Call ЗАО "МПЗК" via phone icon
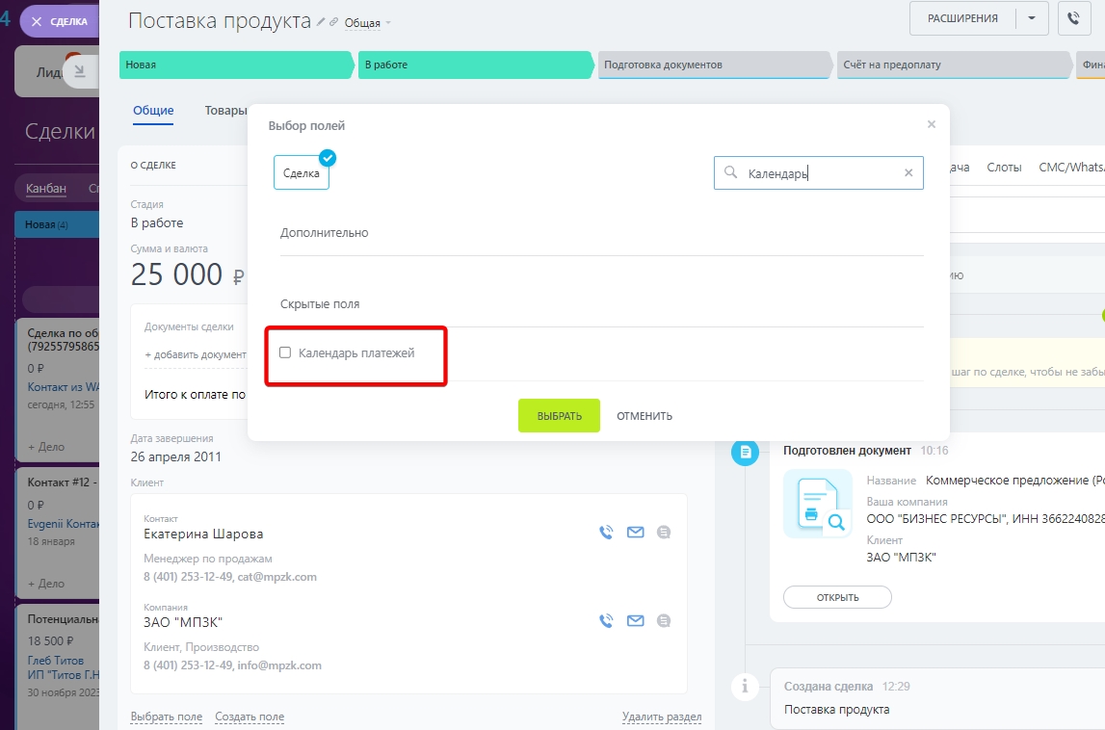The image size is (1105, 730). pyautogui.click(x=606, y=621)
